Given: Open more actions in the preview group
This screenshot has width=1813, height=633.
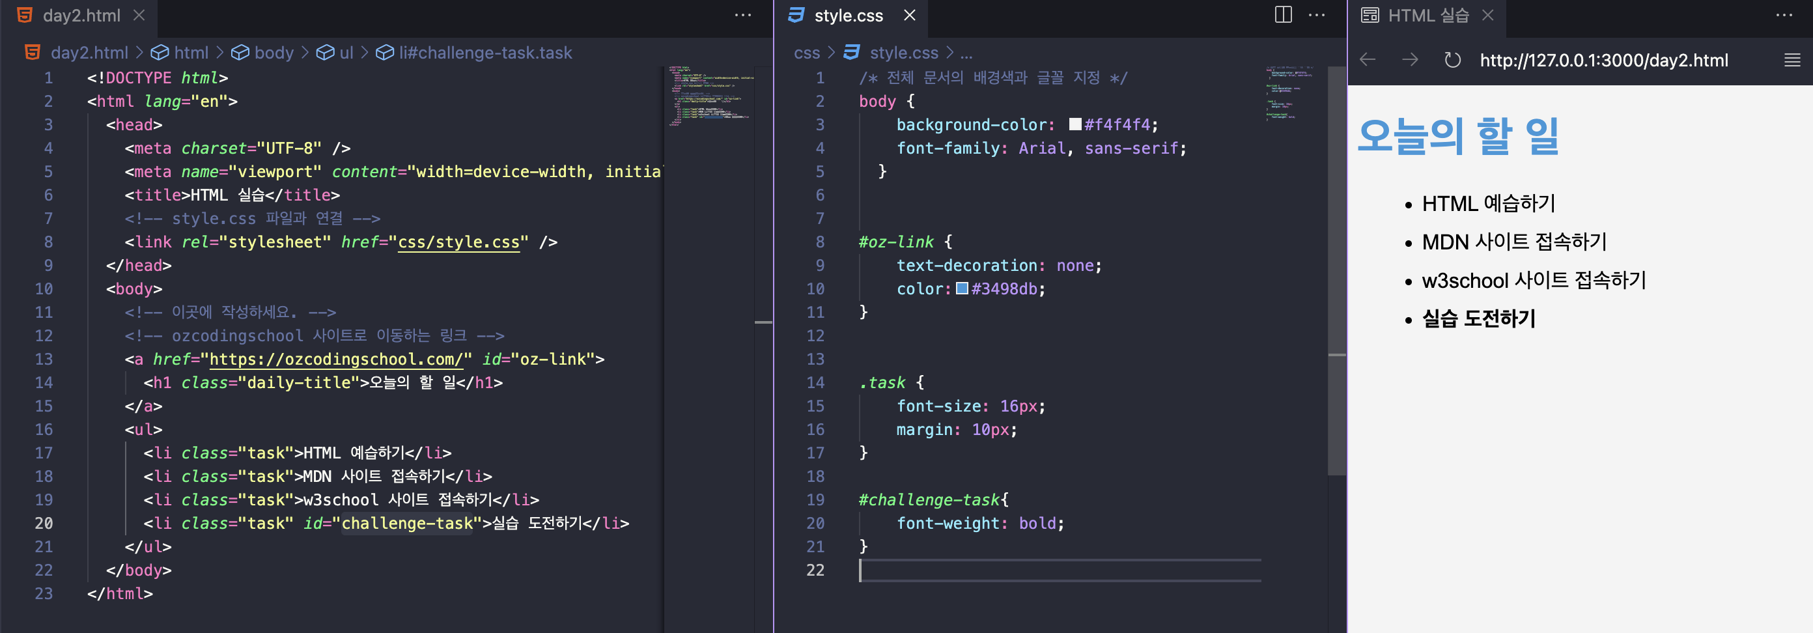Looking at the screenshot, I should click(1784, 16).
